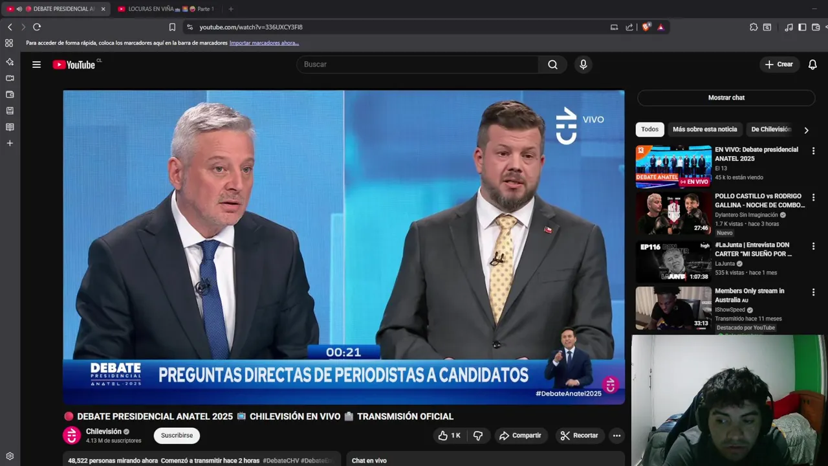Open POLLO CASTILLO vs RODRIGO GALLINA thumbnail
Screen dimensions: 828x466
pyautogui.click(x=673, y=213)
